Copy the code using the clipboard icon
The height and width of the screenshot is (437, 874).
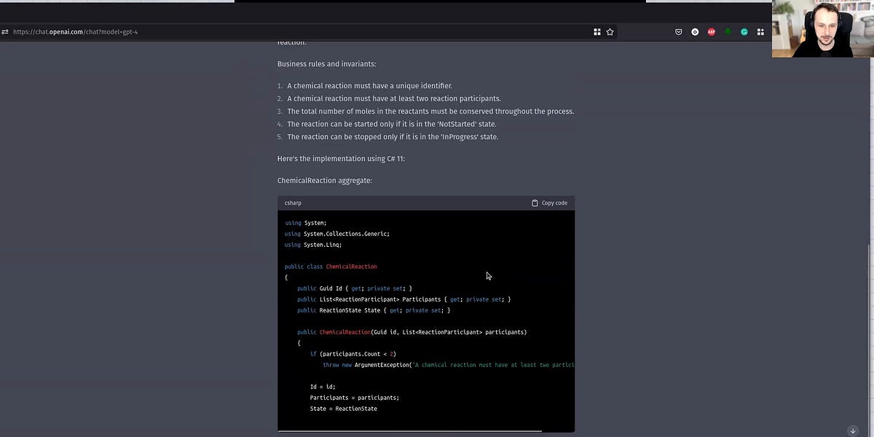click(x=535, y=202)
